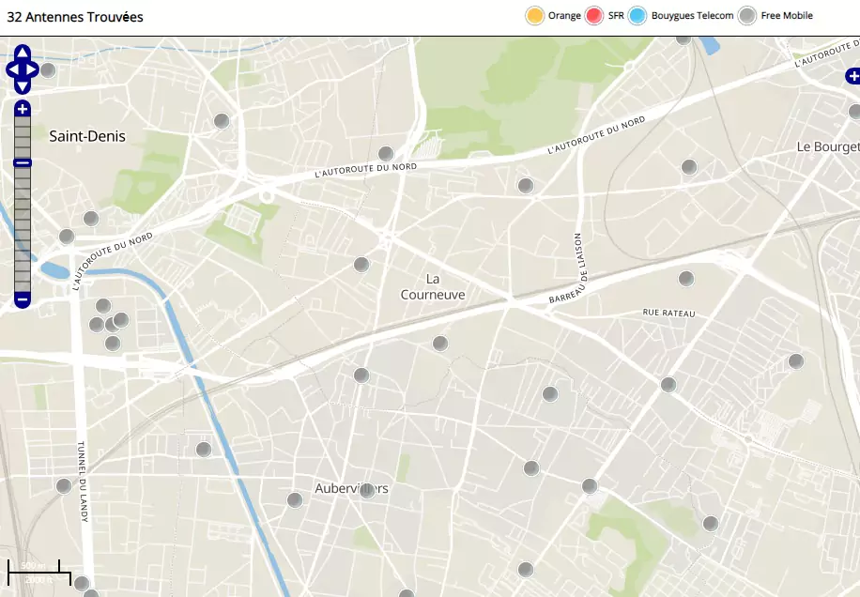Image resolution: width=860 pixels, height=597 pixels.
Task: Toggle the Free Mobile grey circle
Action: 747,16
